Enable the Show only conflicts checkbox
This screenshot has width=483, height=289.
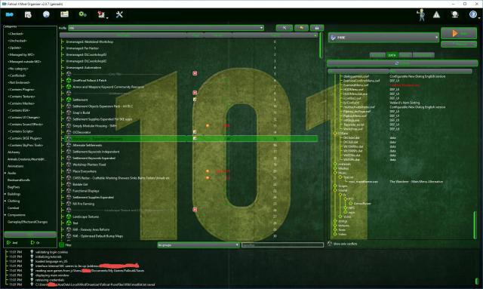click(330, 244)
